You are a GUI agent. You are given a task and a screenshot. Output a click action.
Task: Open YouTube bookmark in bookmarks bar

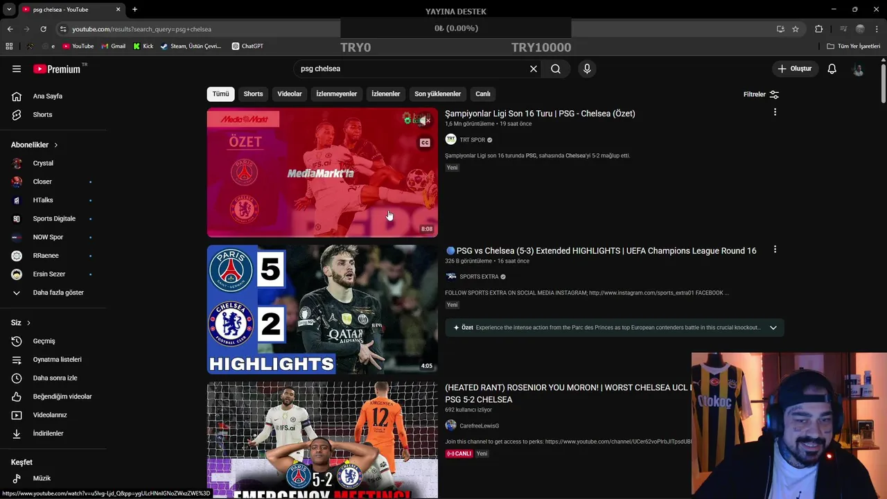pos(78,46)
